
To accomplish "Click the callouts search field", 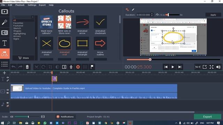I will click(x=22, y=17).
